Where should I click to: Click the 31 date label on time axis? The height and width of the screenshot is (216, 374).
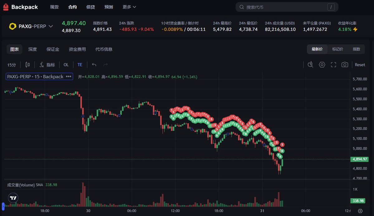pyautogui.click(x=262, y=211)
